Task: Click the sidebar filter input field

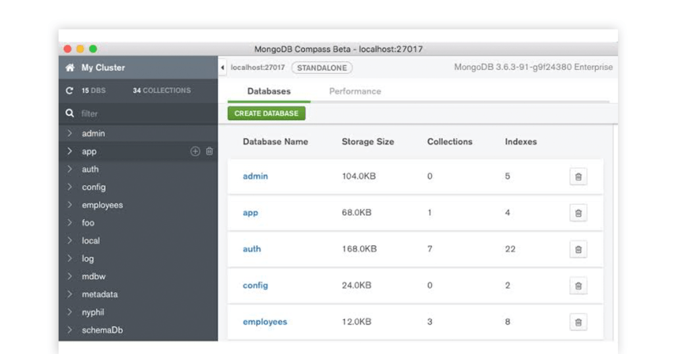Action: point(138,114)
